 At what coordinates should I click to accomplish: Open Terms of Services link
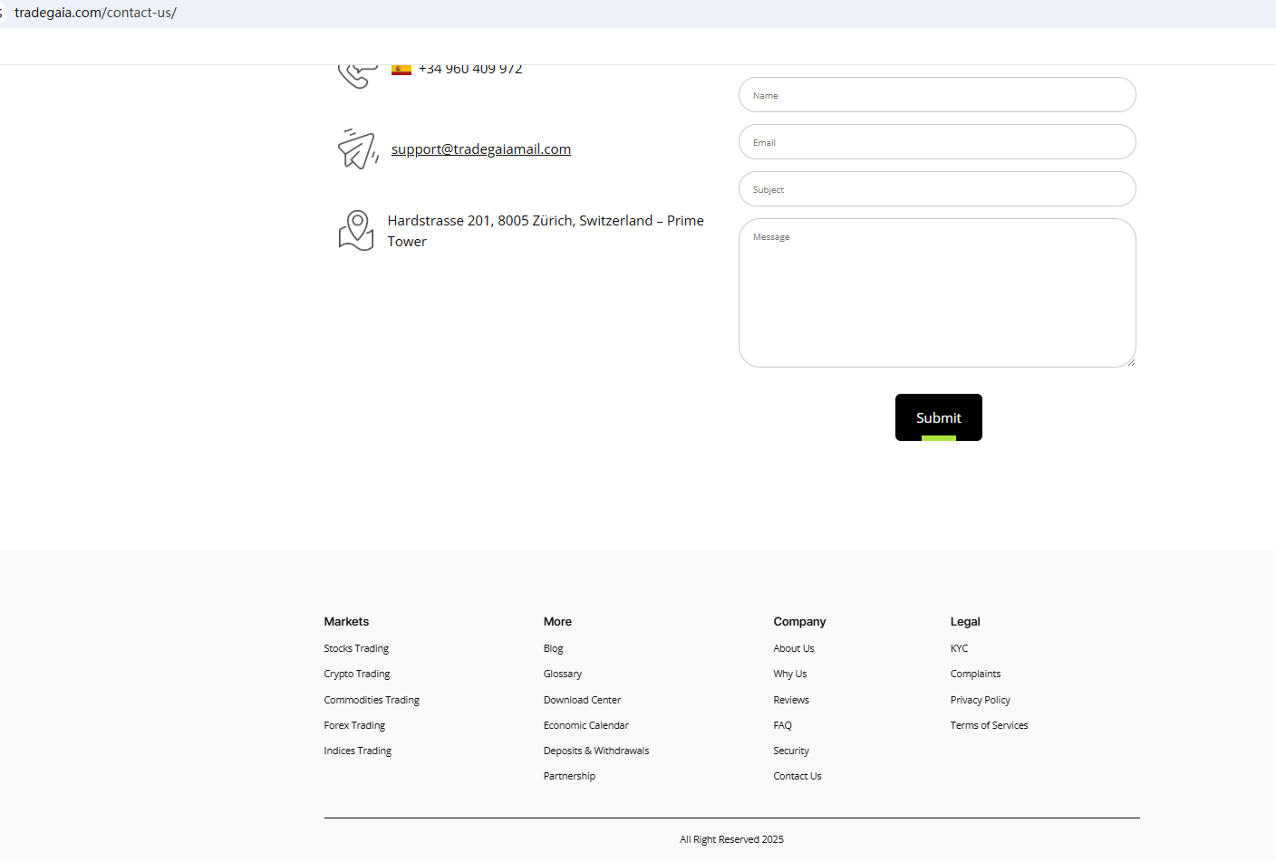(x=989, y=725)
